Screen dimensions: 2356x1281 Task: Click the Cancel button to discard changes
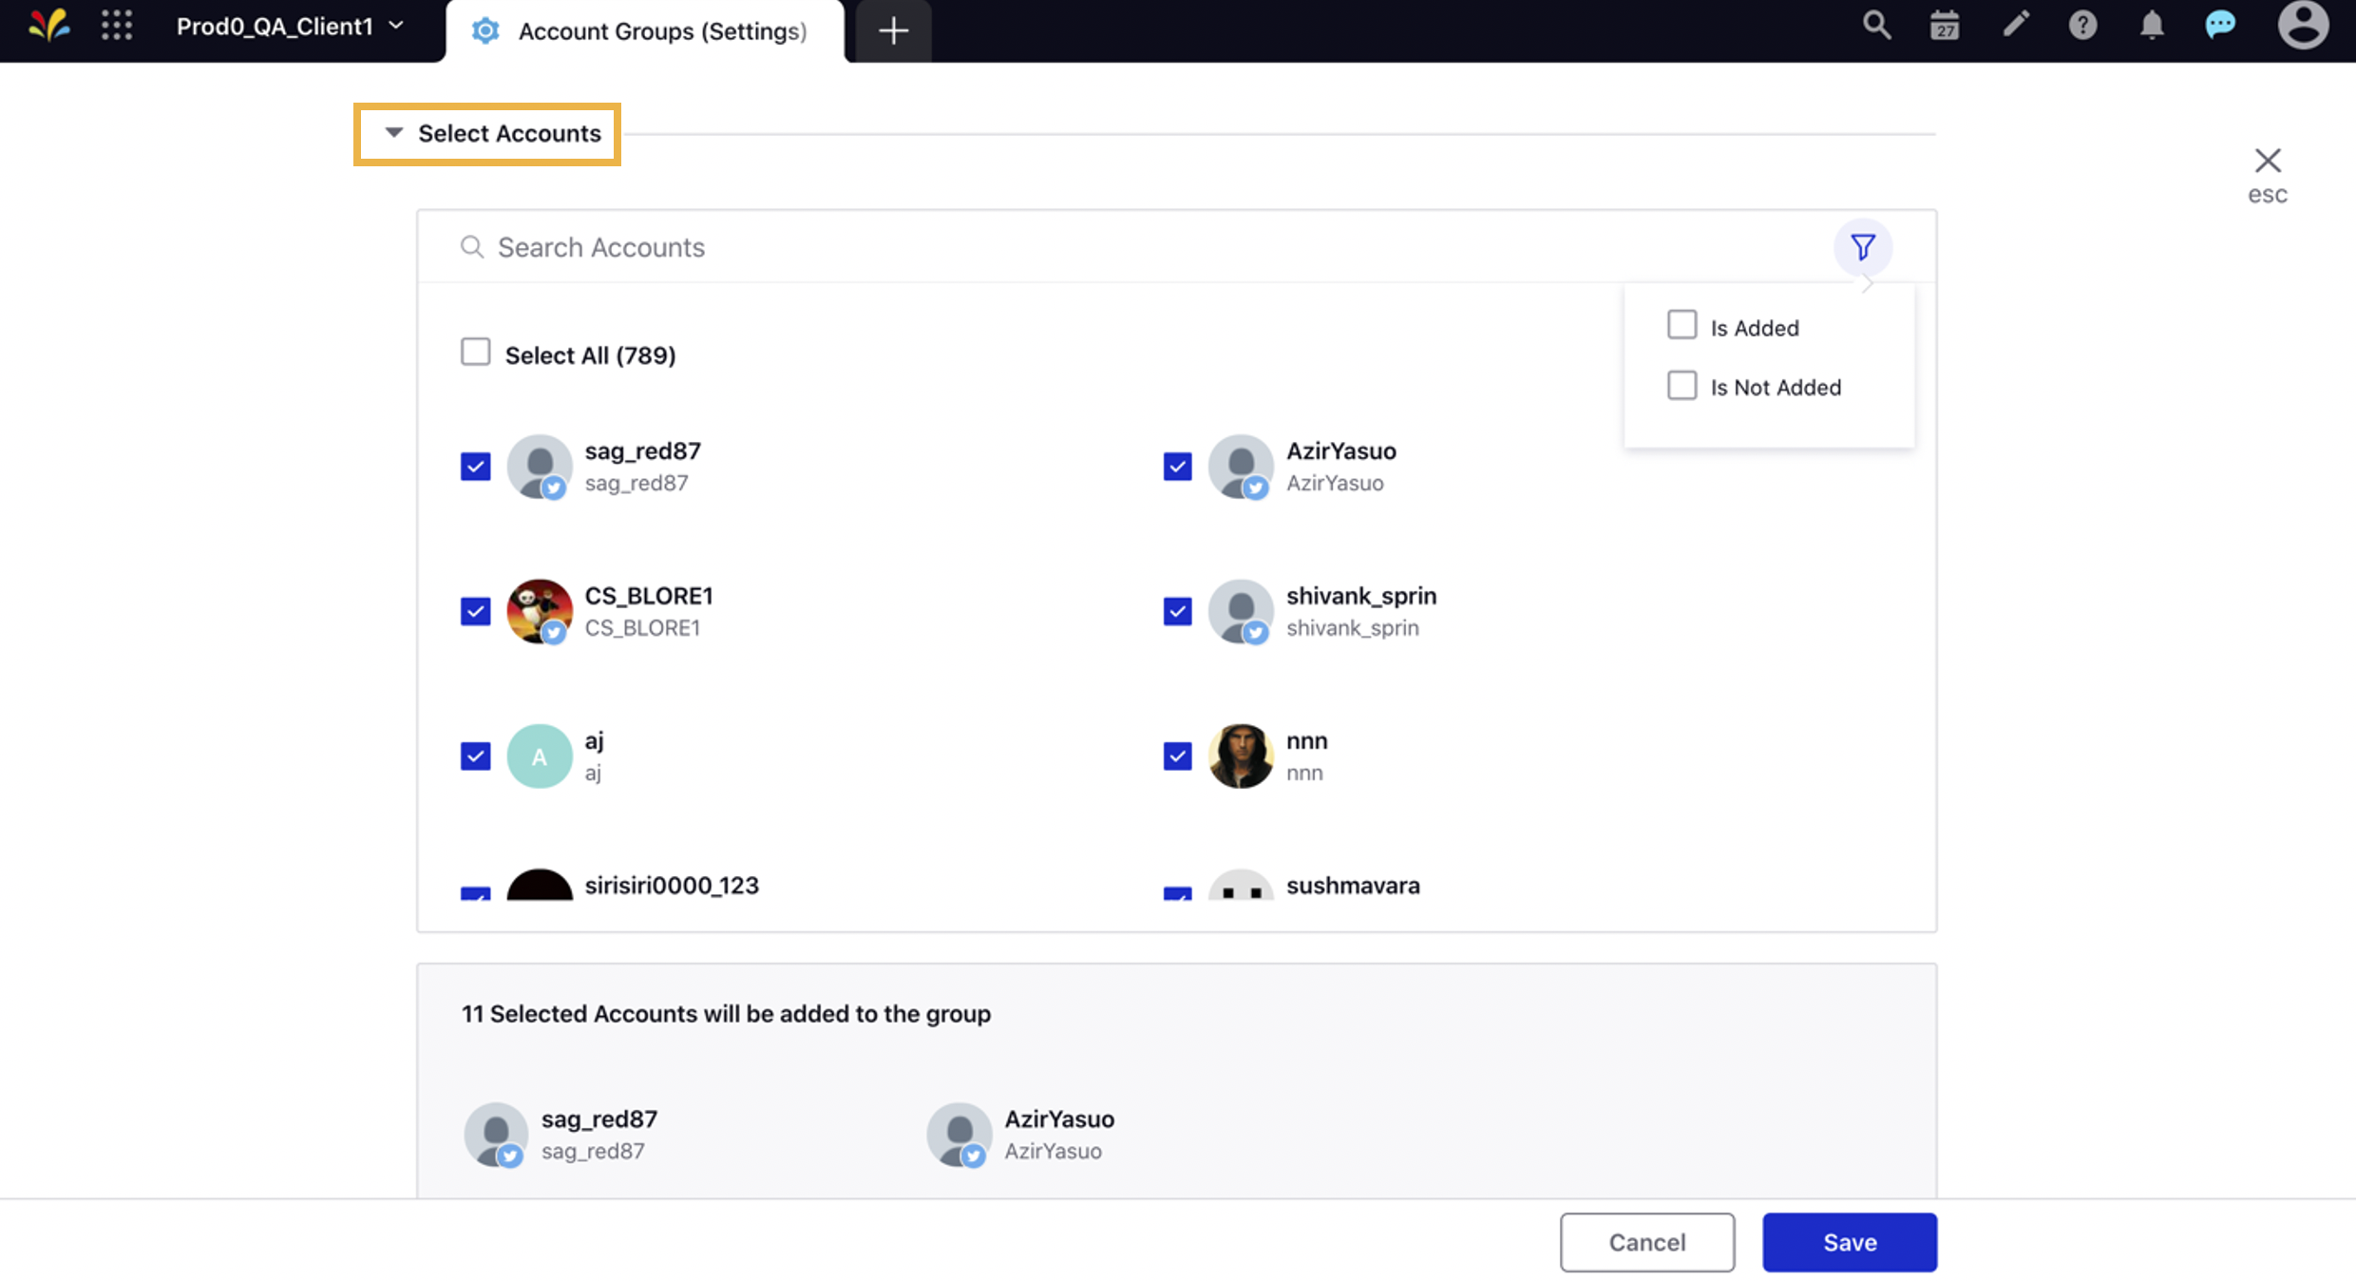(1646, 1241)
